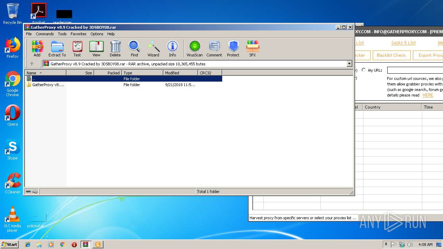Click the Protect shield icon
The image size is (443, 249).
coord(233,48)
